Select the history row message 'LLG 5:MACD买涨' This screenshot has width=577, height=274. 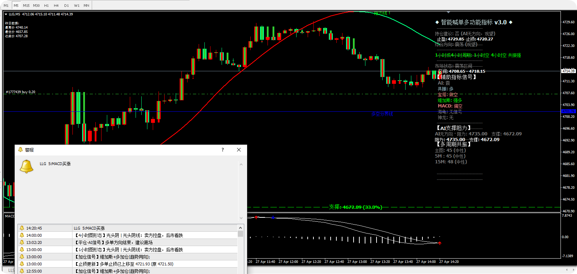click(x=89, y=228)
